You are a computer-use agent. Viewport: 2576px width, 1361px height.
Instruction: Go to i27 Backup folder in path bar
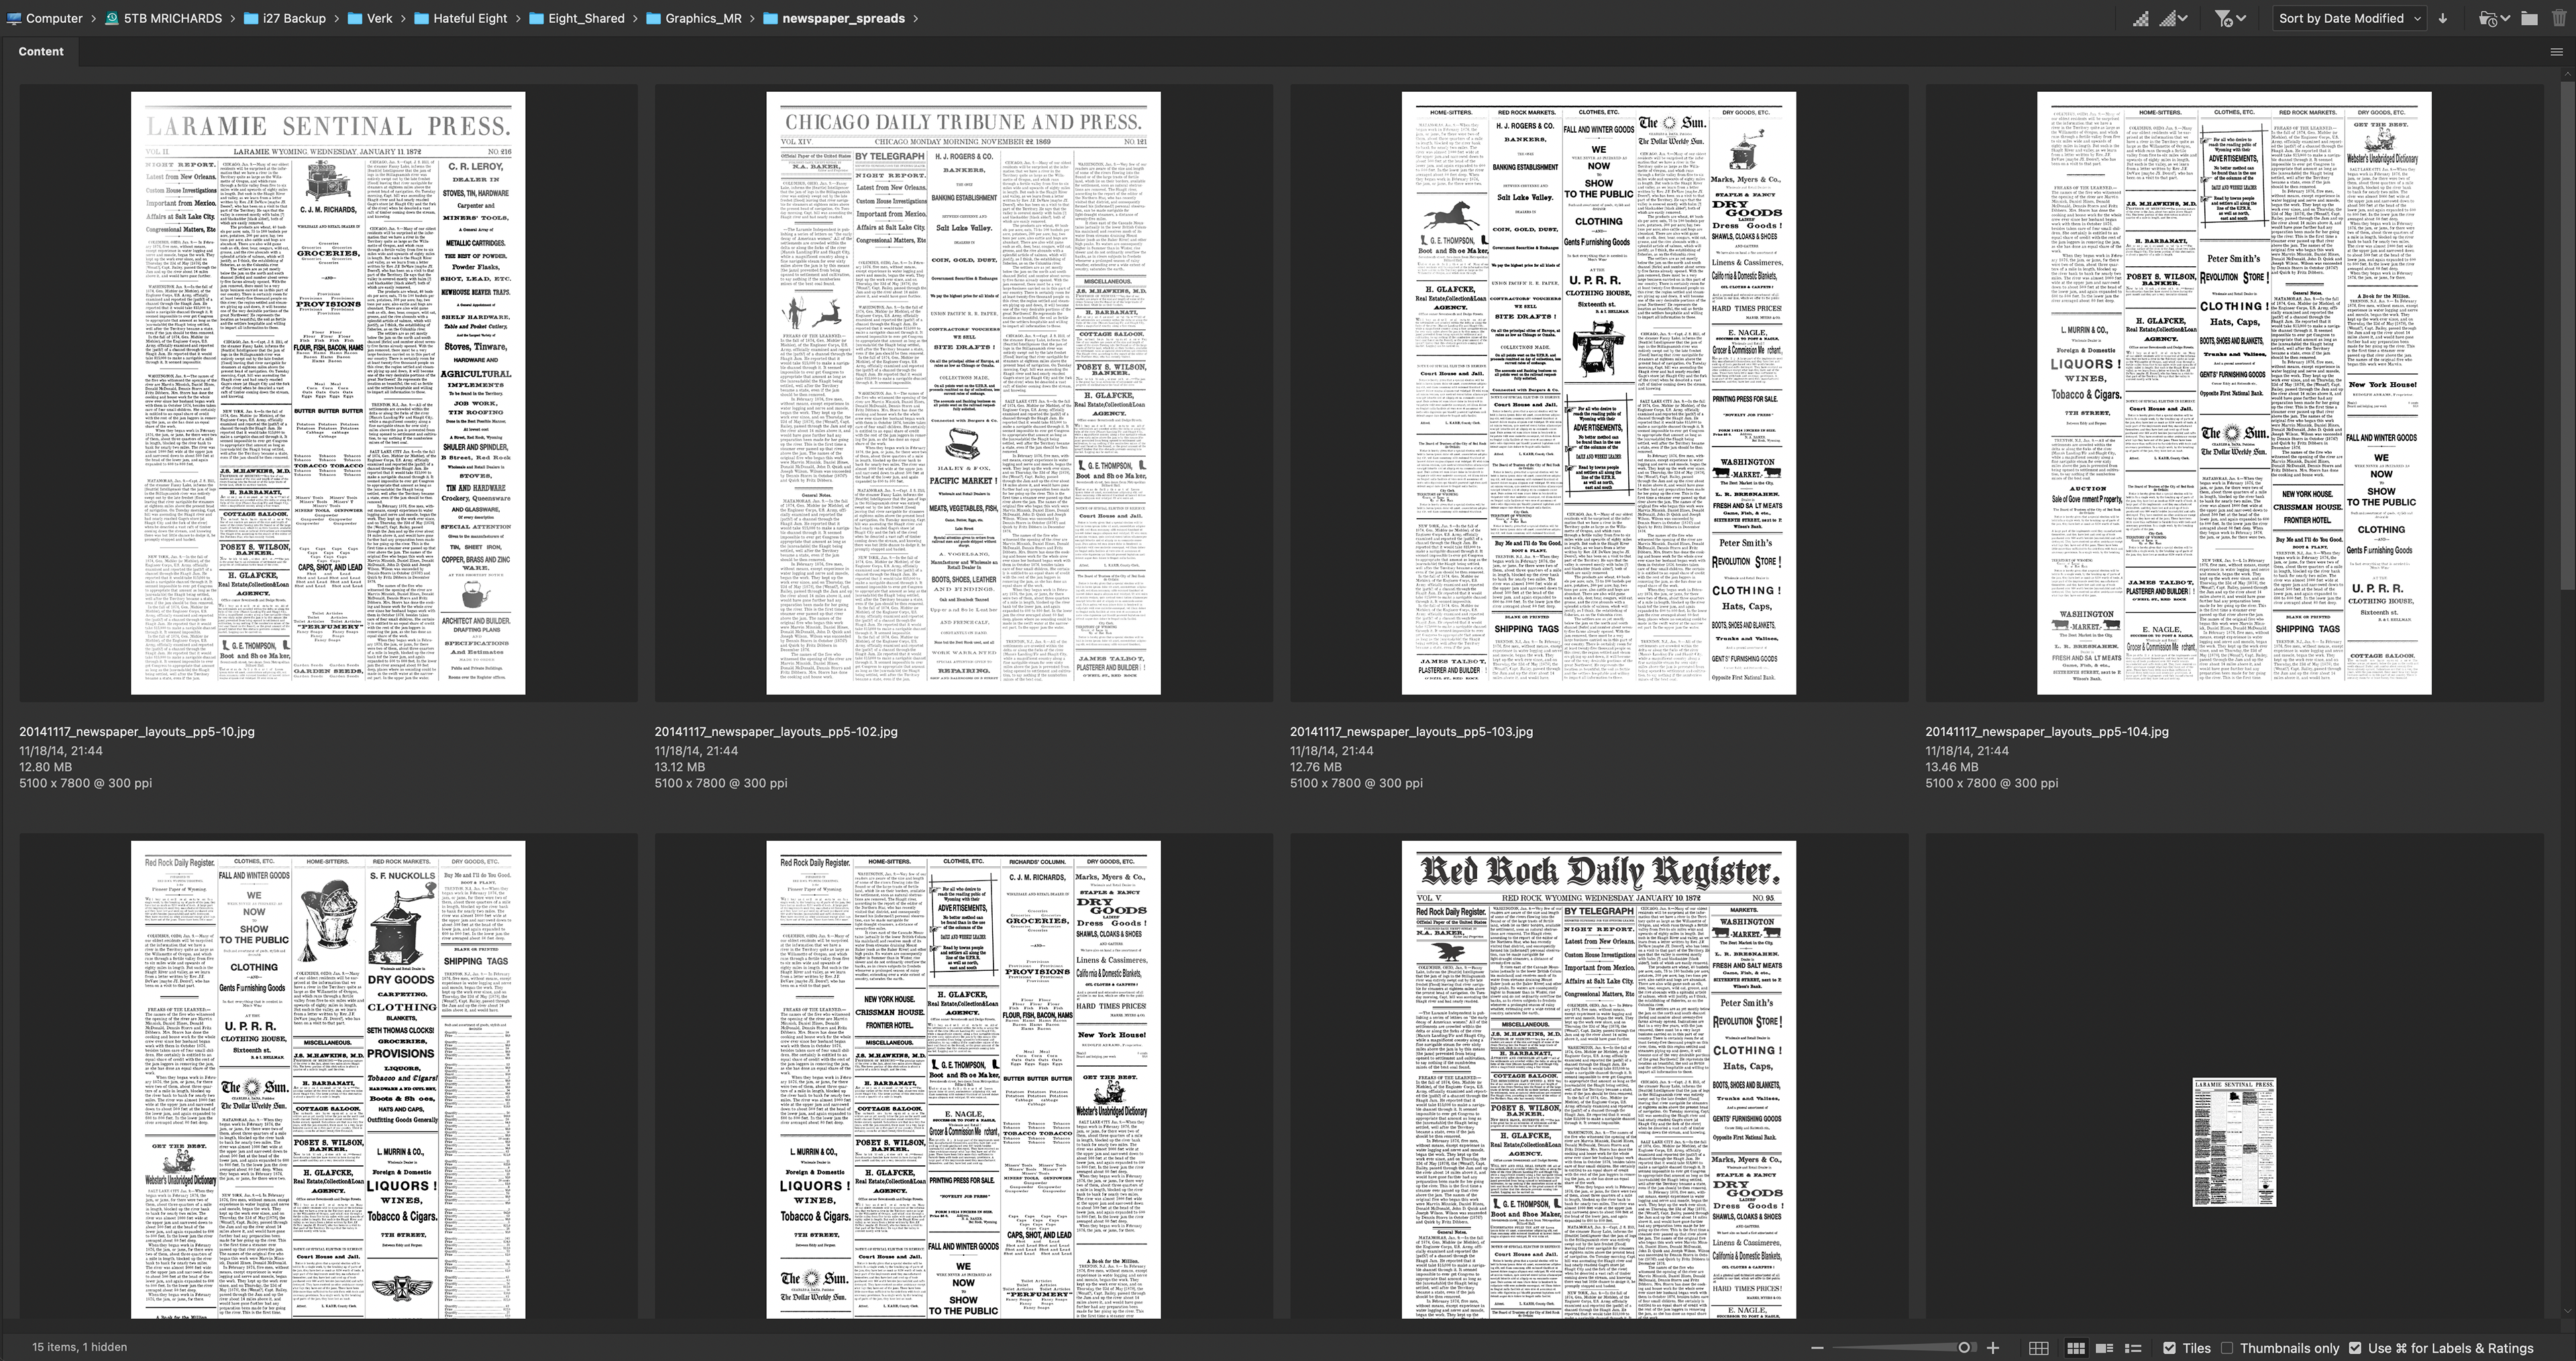(x=294, y=18)
